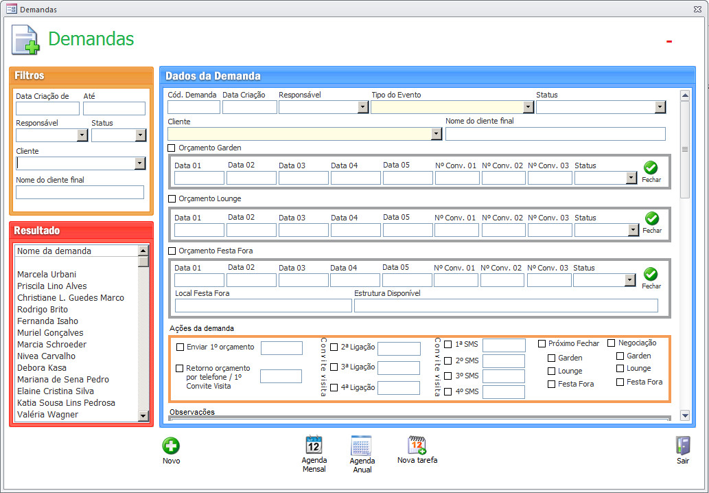
Task: Check Garden under Próximo Fechar
Action: (552, 358)
